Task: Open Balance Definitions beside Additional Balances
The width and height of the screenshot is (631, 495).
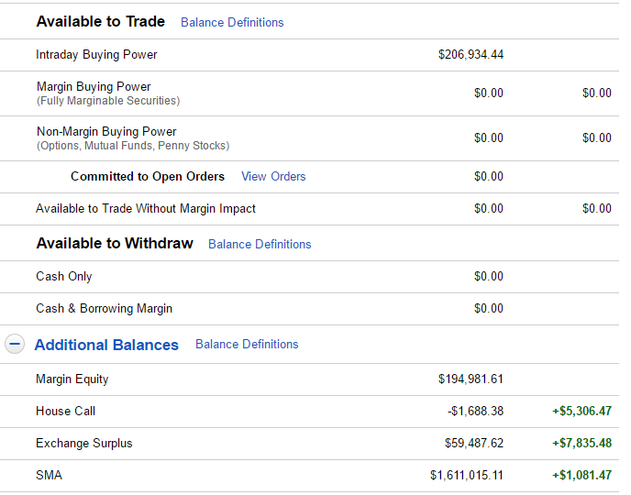Action: point(247,344)
